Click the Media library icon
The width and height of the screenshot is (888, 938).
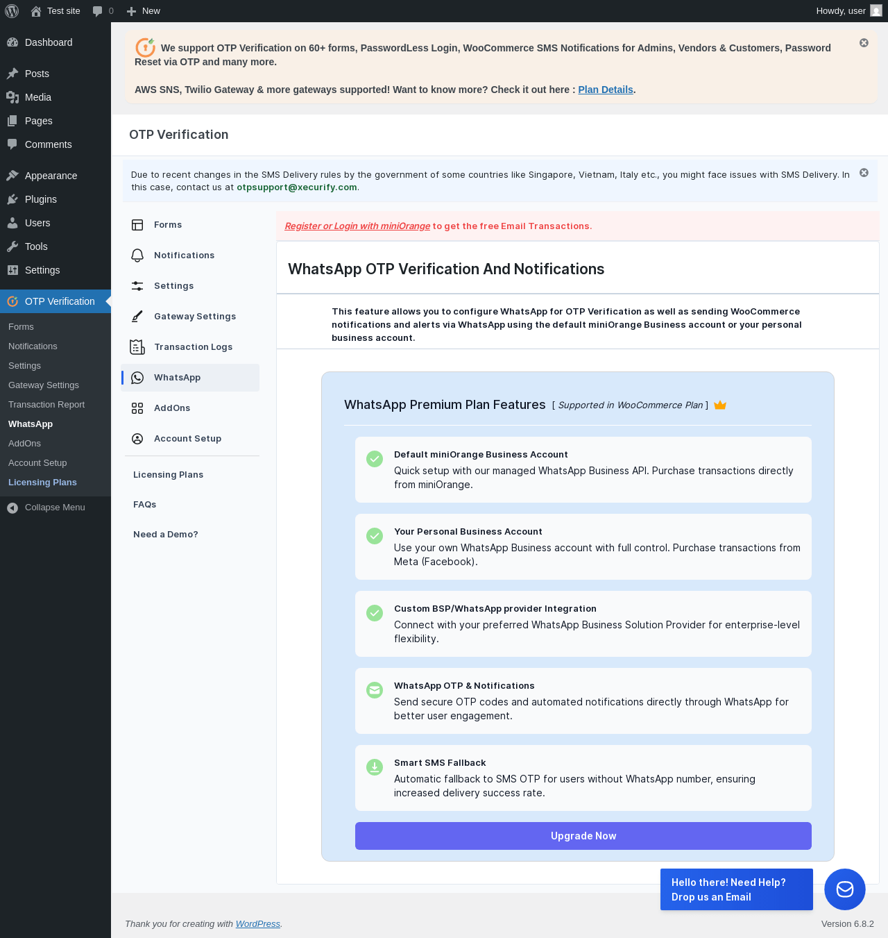pyautogui.click(x=12, y=97)
